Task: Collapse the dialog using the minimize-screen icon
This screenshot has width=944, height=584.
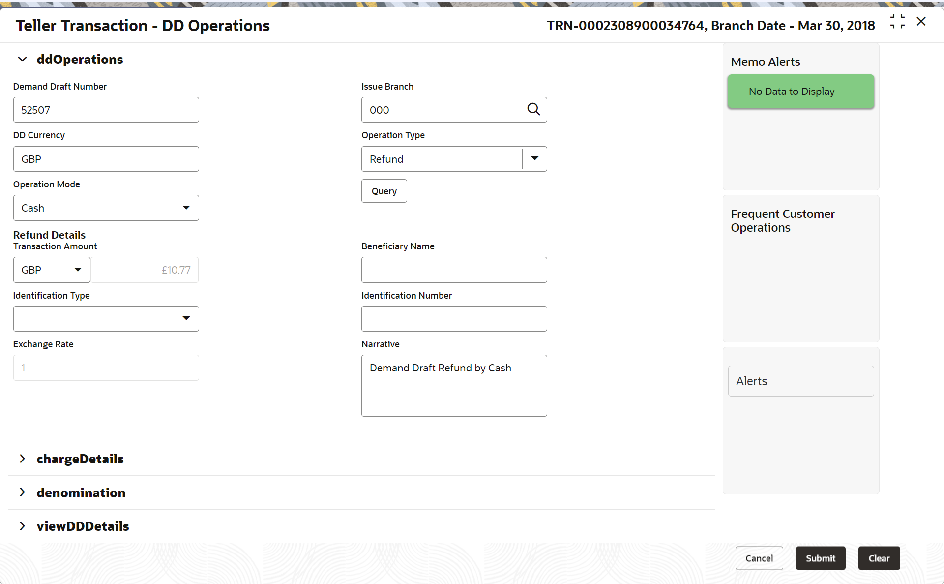Action: [897, 22]
